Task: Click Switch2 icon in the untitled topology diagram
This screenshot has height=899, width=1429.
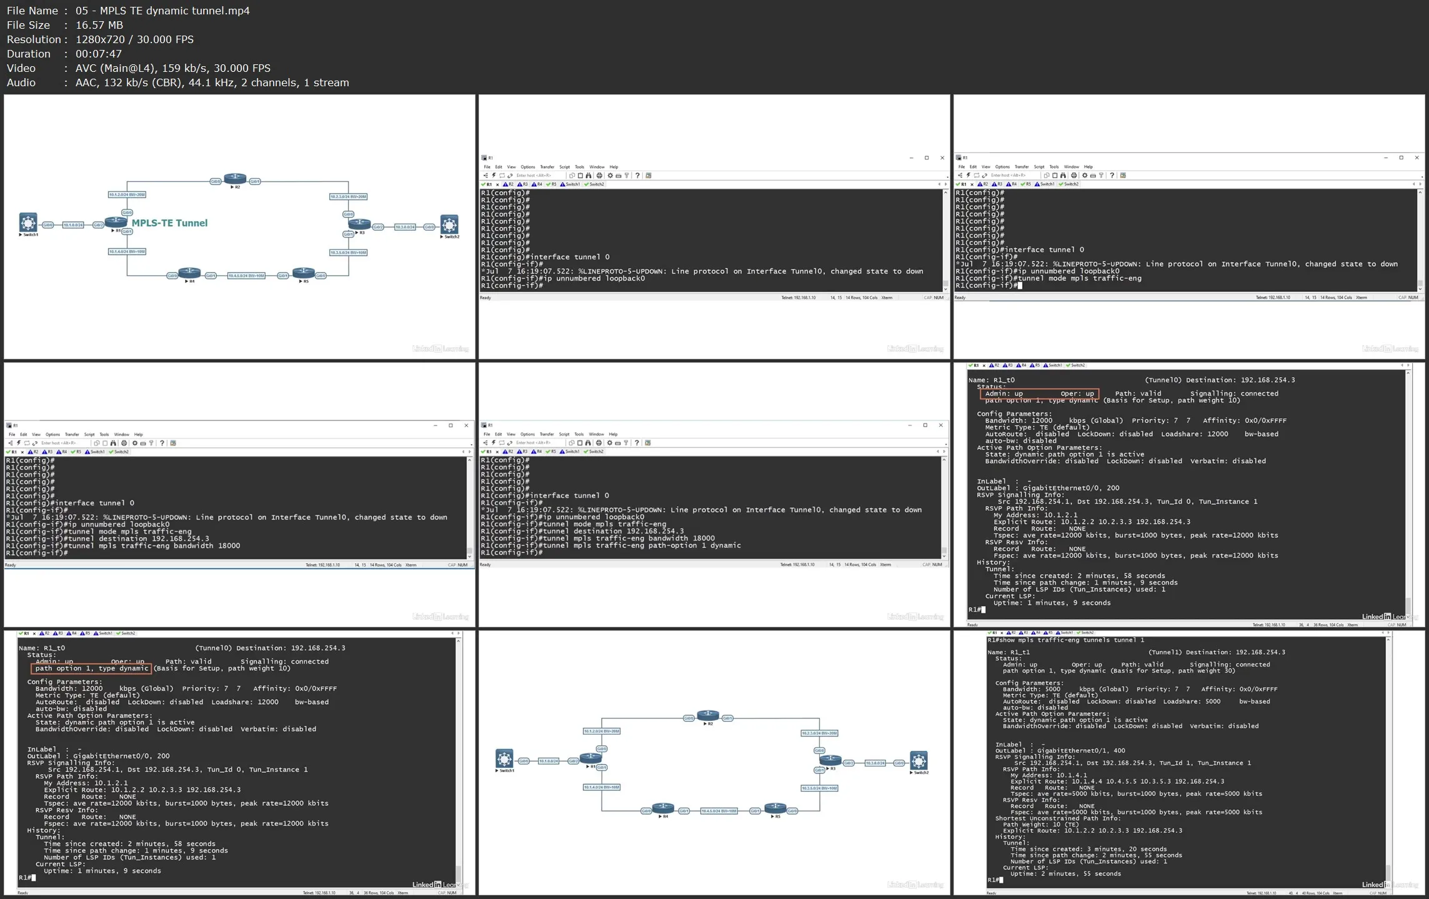Action: [x=919, y=760]
